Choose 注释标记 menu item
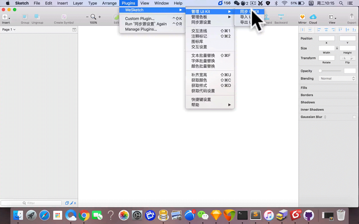Image resolution: width=359 pixels, height=224 pixels. [x=210, y=36]
